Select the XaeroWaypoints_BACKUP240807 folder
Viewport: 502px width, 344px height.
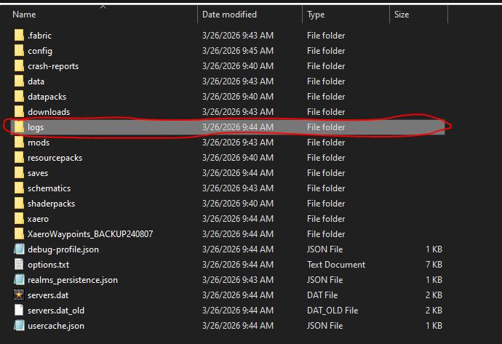click(90, 234)
